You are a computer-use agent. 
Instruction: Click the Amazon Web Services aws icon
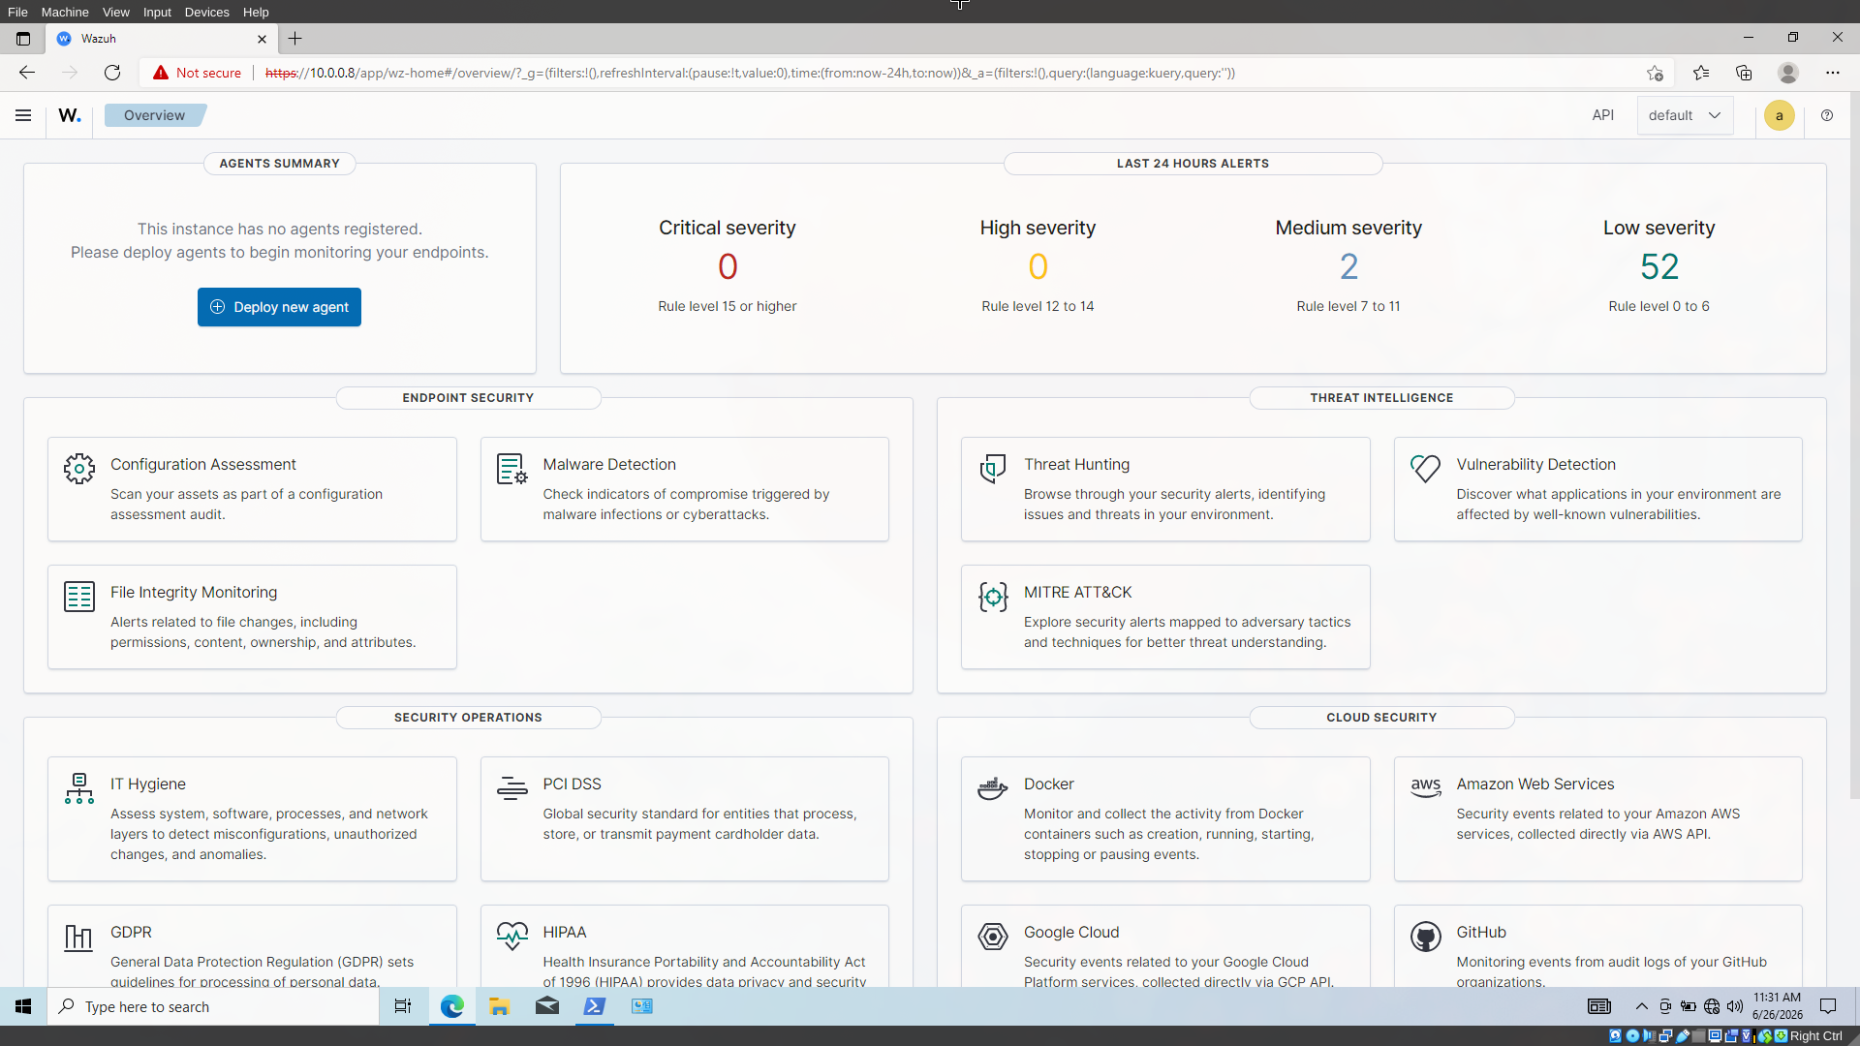[x=1425, y=788]
